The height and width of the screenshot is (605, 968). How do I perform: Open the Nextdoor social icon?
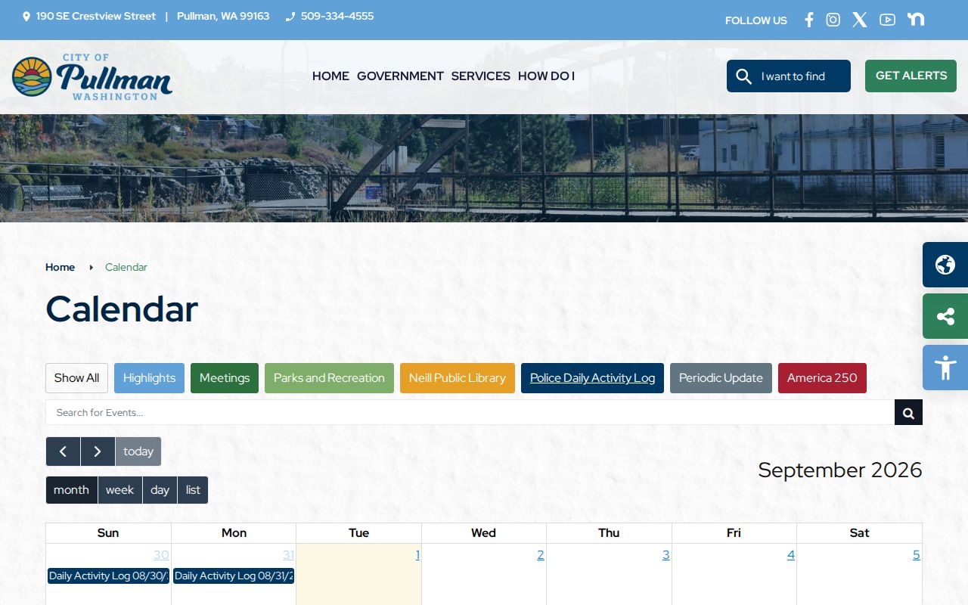click(916, 19)
